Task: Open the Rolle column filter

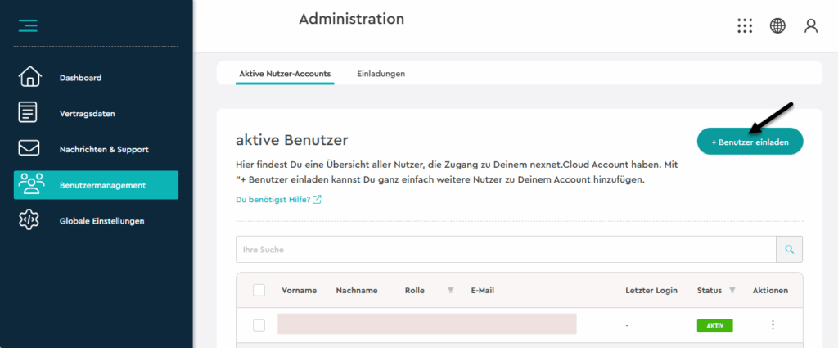Action: coord(450,291)
